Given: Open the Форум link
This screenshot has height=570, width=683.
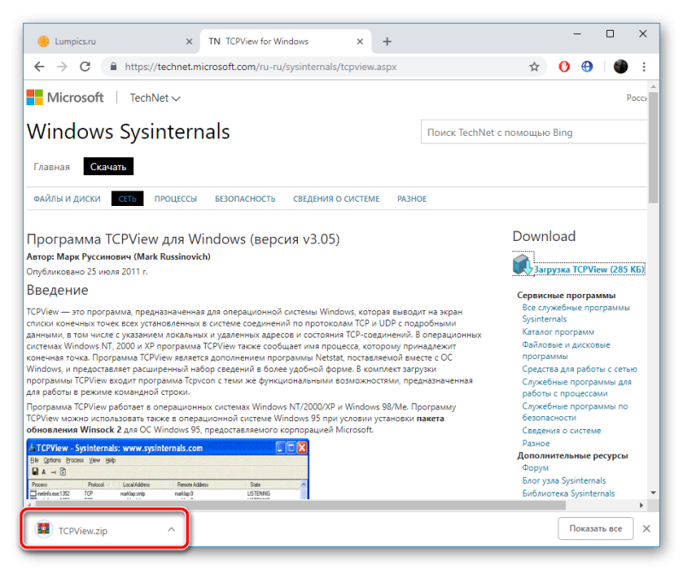Looking at the screenshot, I should [x=535, y=467].
